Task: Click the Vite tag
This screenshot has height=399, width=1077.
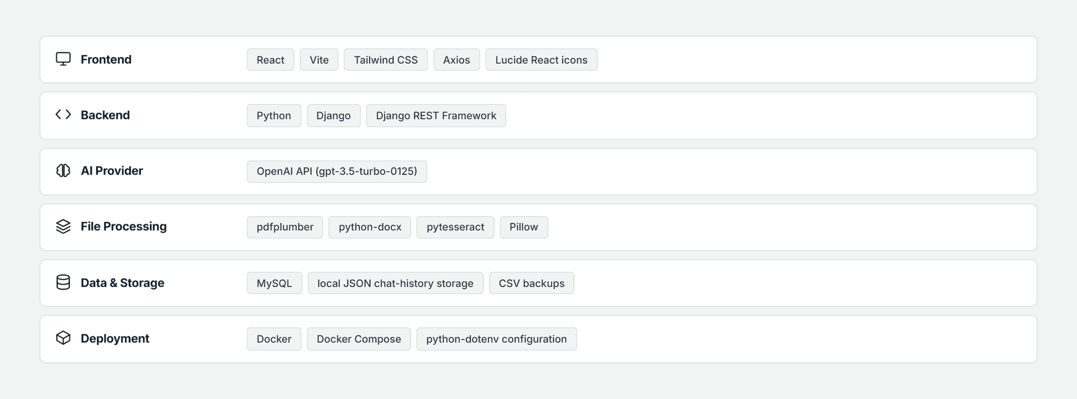Action: [x=319, y=59]
